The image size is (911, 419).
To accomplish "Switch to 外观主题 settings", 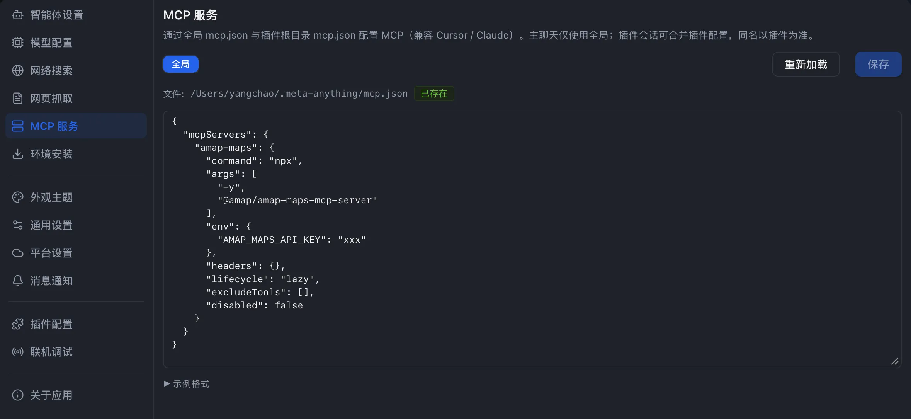I will coord(76,198).
